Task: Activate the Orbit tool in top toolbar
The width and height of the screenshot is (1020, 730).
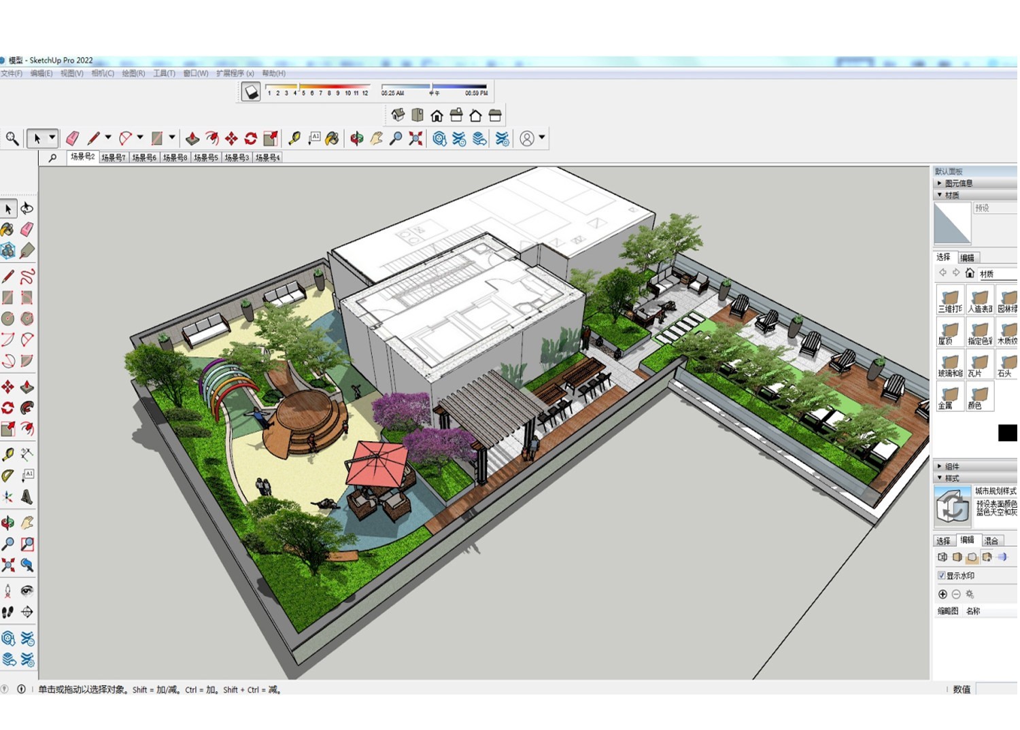Action: pyautogui.click(x=356, y=139)
